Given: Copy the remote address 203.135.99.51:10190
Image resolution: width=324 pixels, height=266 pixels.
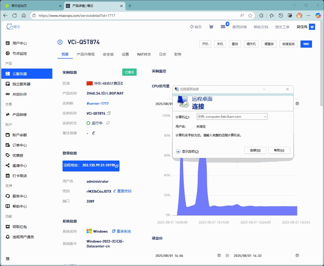Looking at the screenshot, I should click(117, 166).
